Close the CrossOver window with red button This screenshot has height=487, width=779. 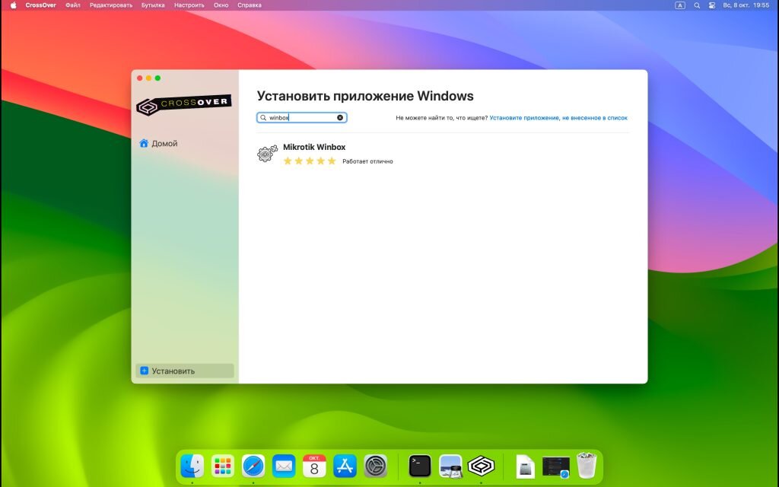tap(140, 78)
